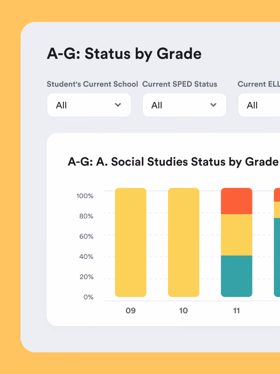Click the A. Social Studies Status by Grade chart title
The image size is (280, 374).
tap(173, 162)
